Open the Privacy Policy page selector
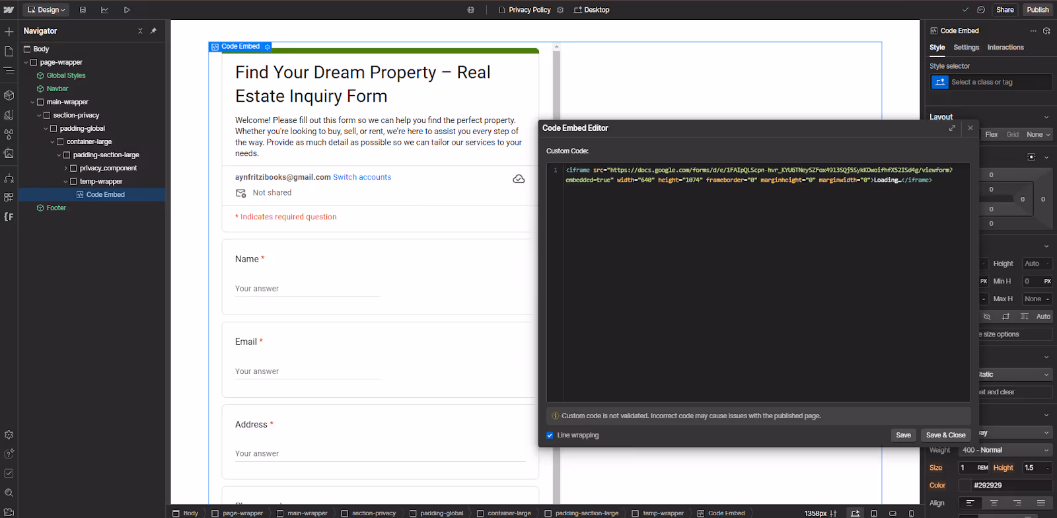 click(525, 10)
